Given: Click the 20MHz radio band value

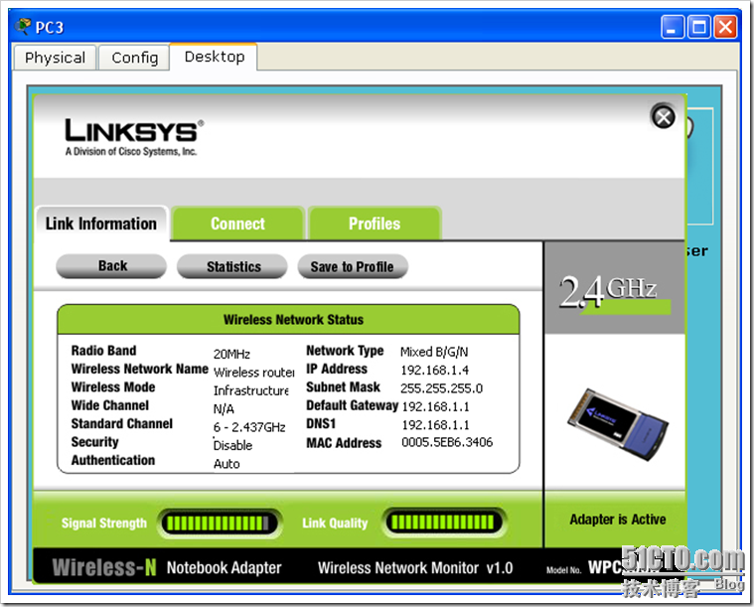Looking at the screenshot, I should point(231,354).
